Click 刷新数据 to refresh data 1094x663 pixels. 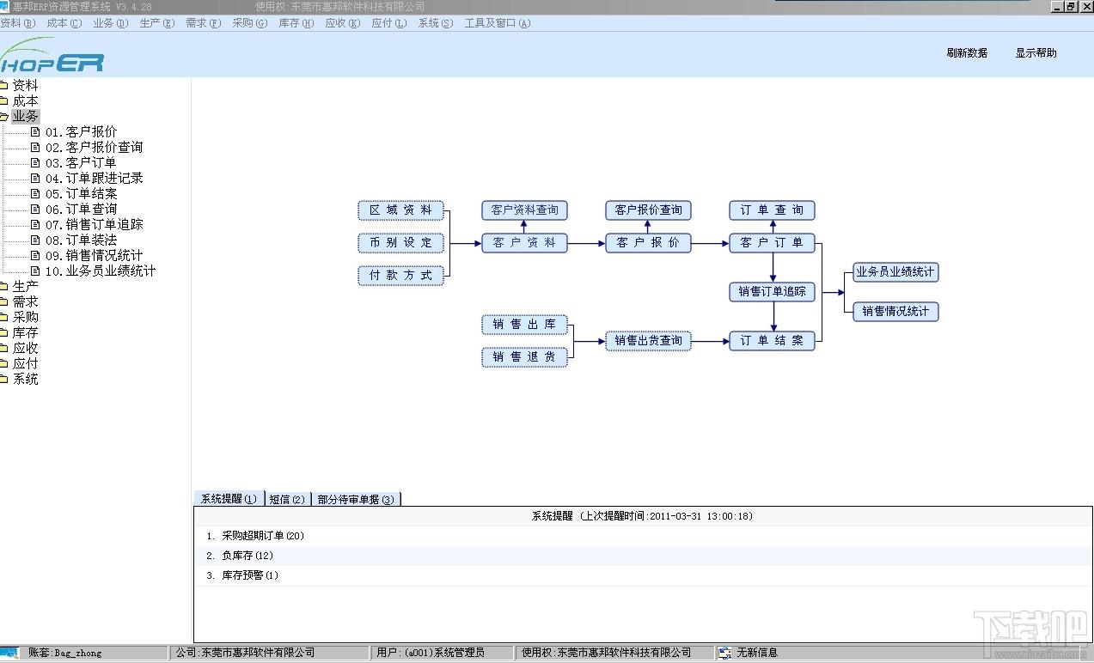tap(967, 53)
